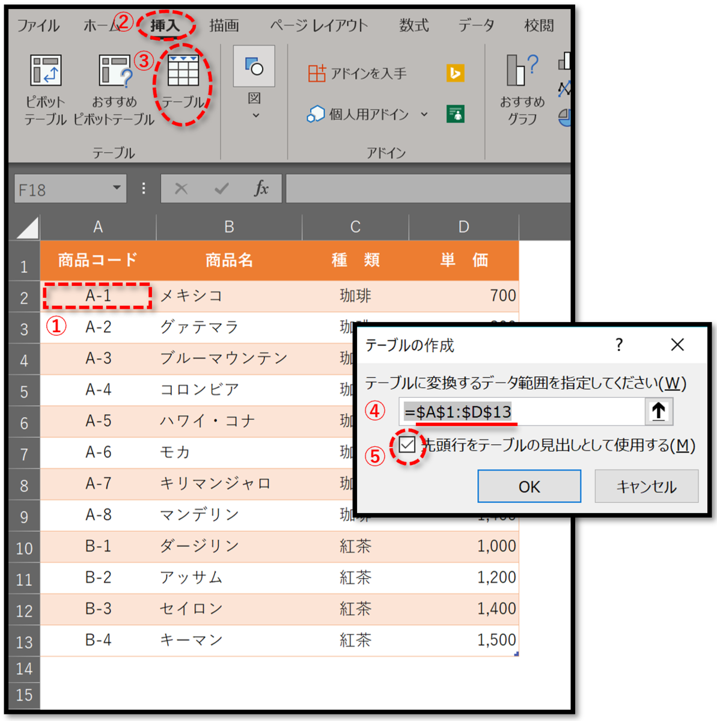Enable 先頭行をテーブルの見出しとして使用する checkbox
Image resolution: width=717 pixels, height=721 pixels.
[x=408, y=446]
